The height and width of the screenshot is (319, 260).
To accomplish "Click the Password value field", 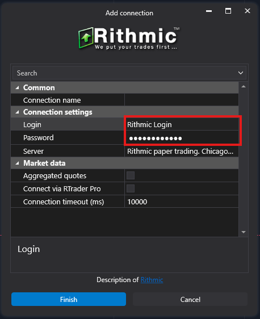I will (182, 138).
